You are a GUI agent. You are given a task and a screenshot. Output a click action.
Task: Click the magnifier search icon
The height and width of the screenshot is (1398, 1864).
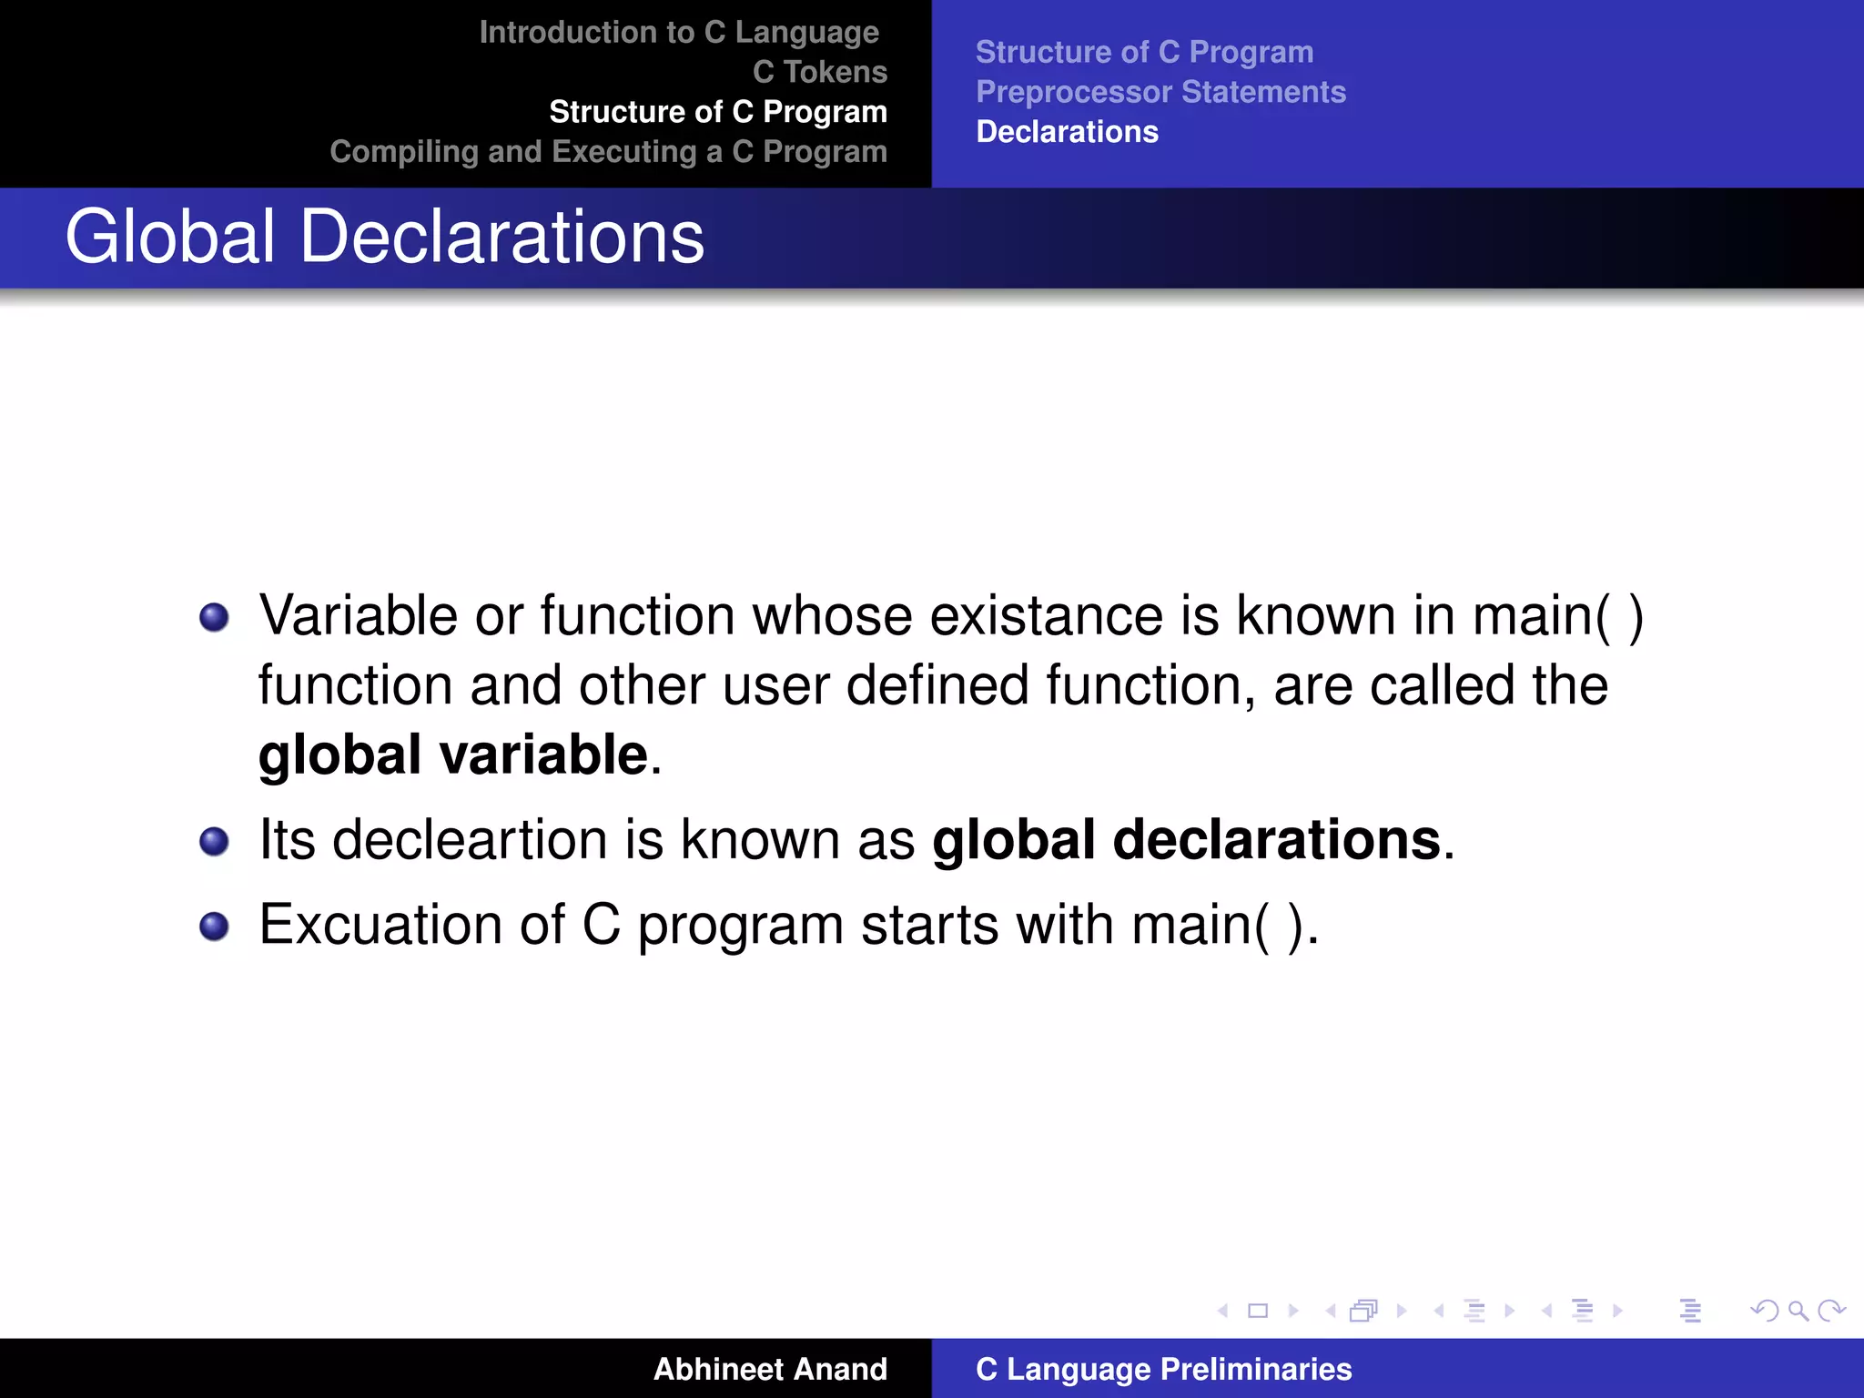tap(1798, 1311)
